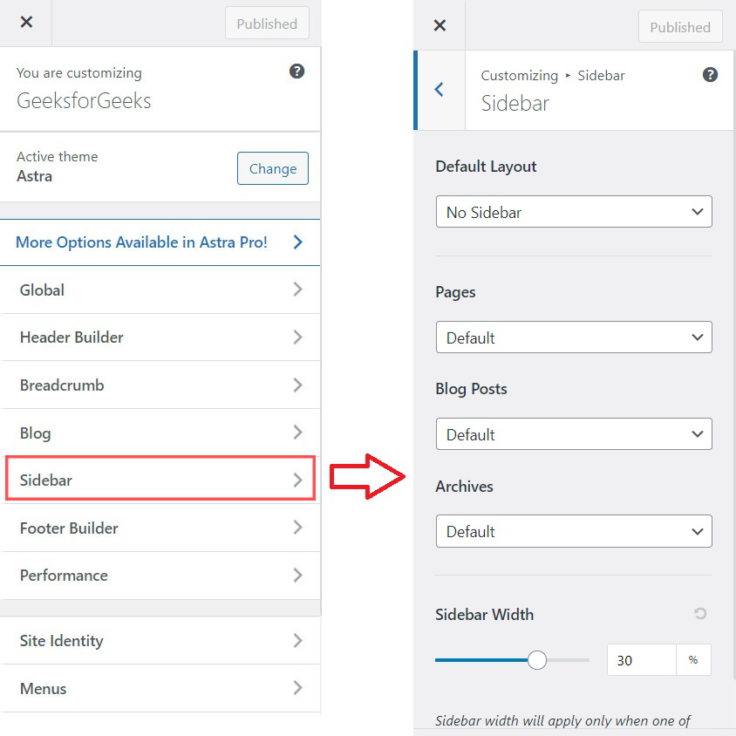Open the Global settings section
This screenshot has height=736, width=736.
point(160,290)
